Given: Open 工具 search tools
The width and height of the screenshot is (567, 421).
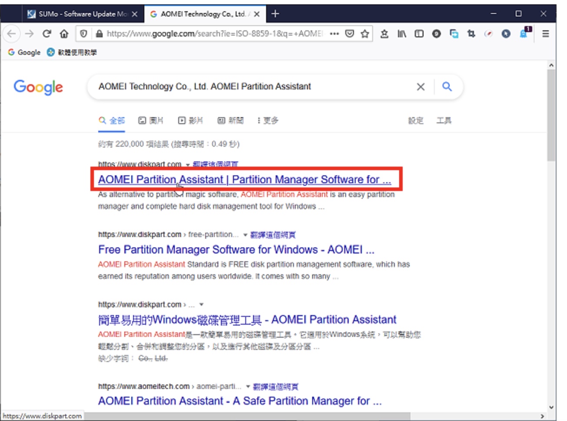Looking at the screenshot, I should point(444,121).
